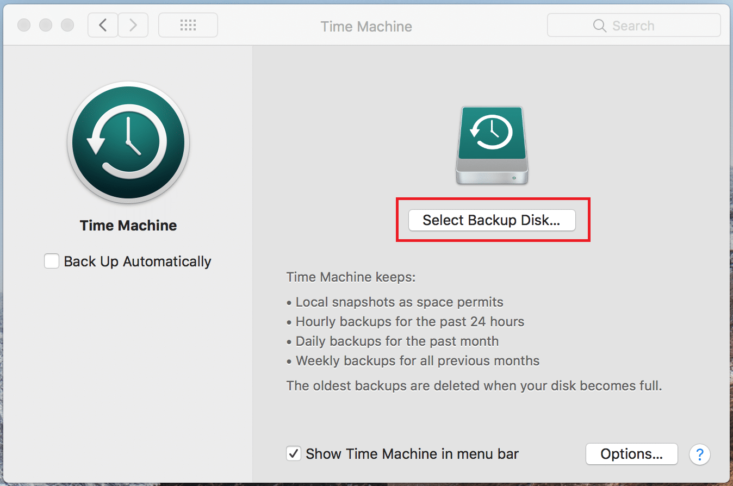Click the help question mark button
This screenshot has width=733, height=486.
pos(700,454)
